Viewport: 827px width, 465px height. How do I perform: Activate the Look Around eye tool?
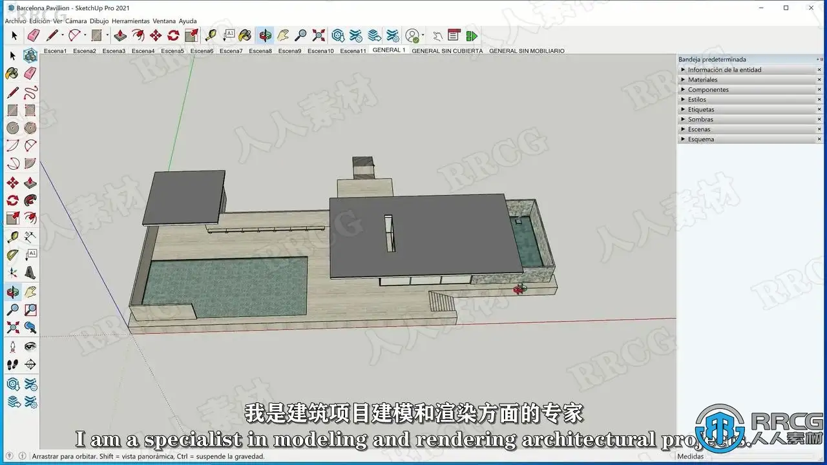[x=30, y=347]
